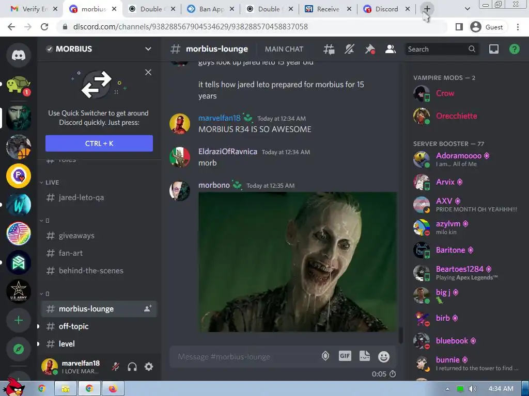Open the turtle server icon

[x=19, y=85]
